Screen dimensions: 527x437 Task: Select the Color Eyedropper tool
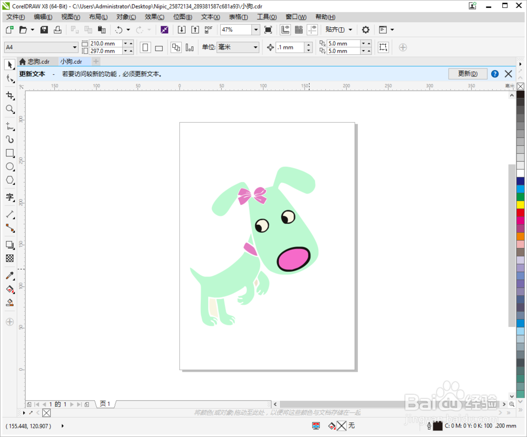click(x=10, y=276)
